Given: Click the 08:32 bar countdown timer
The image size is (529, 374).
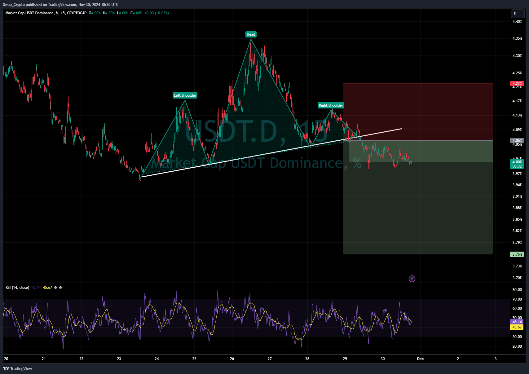Looking at the screenshot, I should [x=517, y=166].
